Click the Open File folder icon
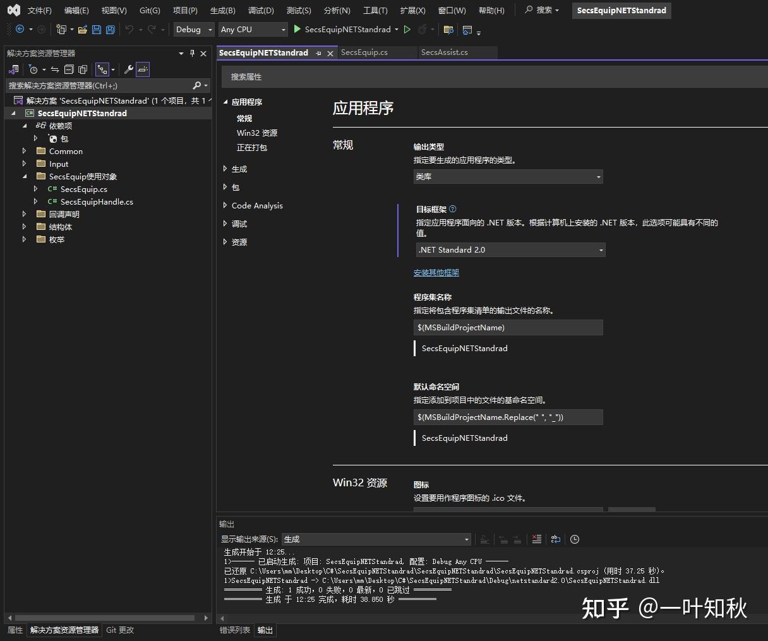The width and height of the screenshot is (768, 641). (83, 30)
